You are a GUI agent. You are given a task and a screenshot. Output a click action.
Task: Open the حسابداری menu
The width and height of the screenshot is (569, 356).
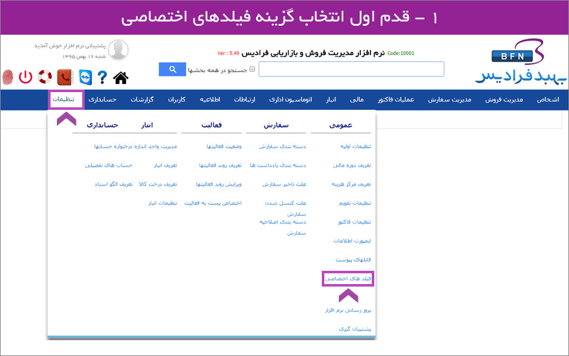(102, 100)
